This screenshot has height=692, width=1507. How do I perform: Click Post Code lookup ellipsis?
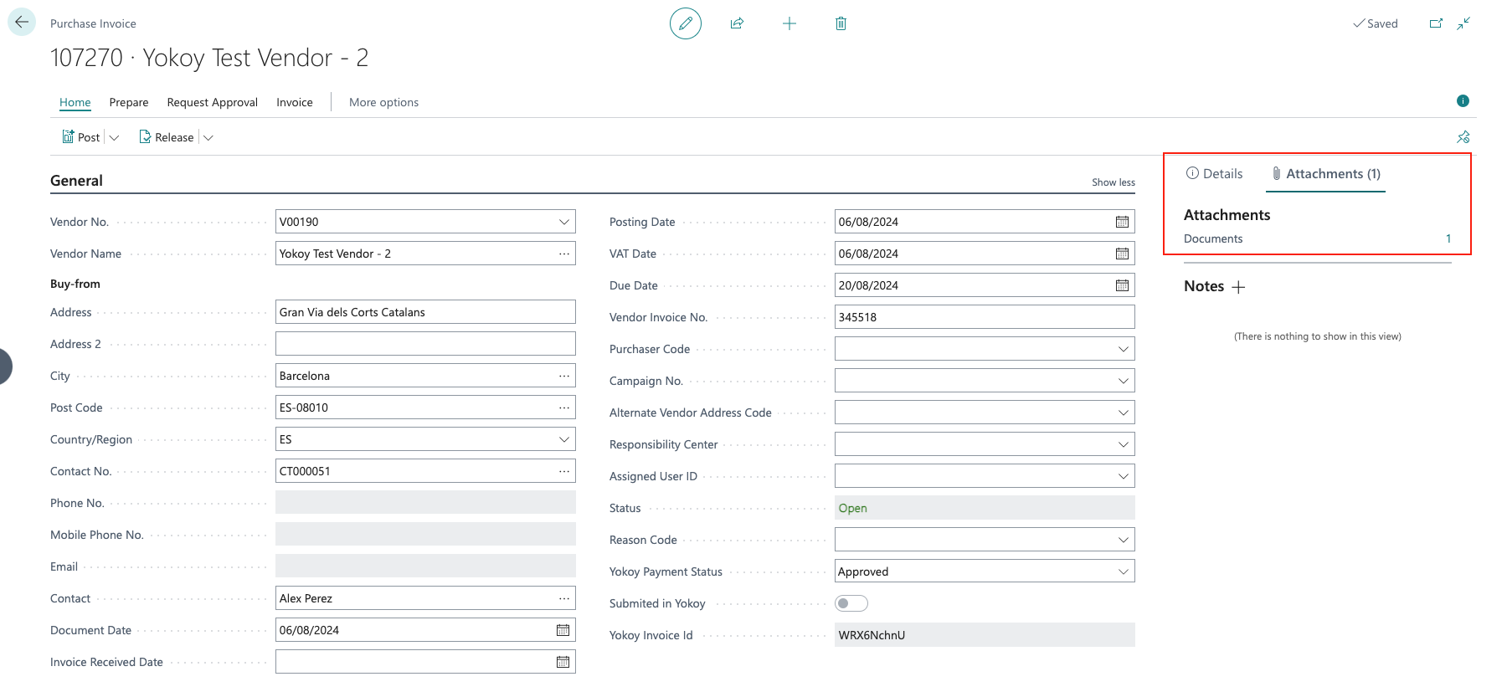pyautogui.click(x=564, y=408)
